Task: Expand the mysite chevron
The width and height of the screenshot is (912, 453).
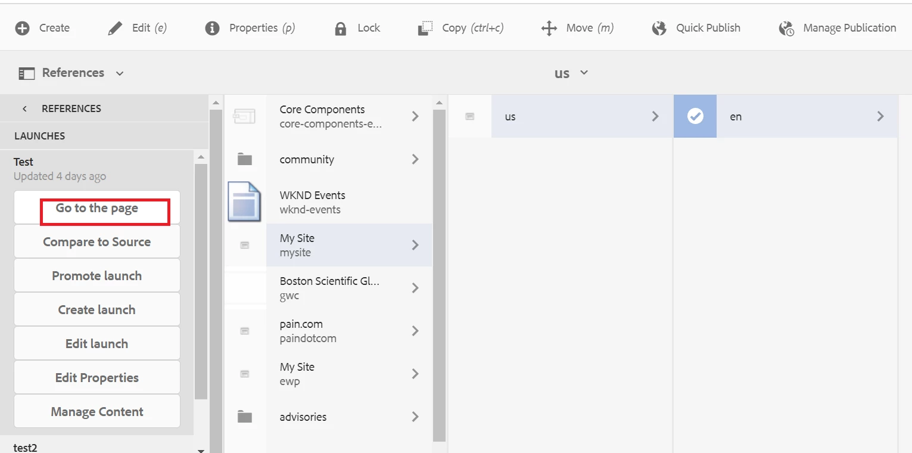Action: [415, 245]
